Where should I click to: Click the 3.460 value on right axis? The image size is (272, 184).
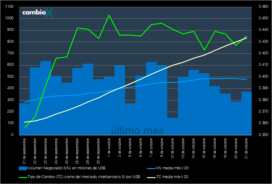point(263,7)
